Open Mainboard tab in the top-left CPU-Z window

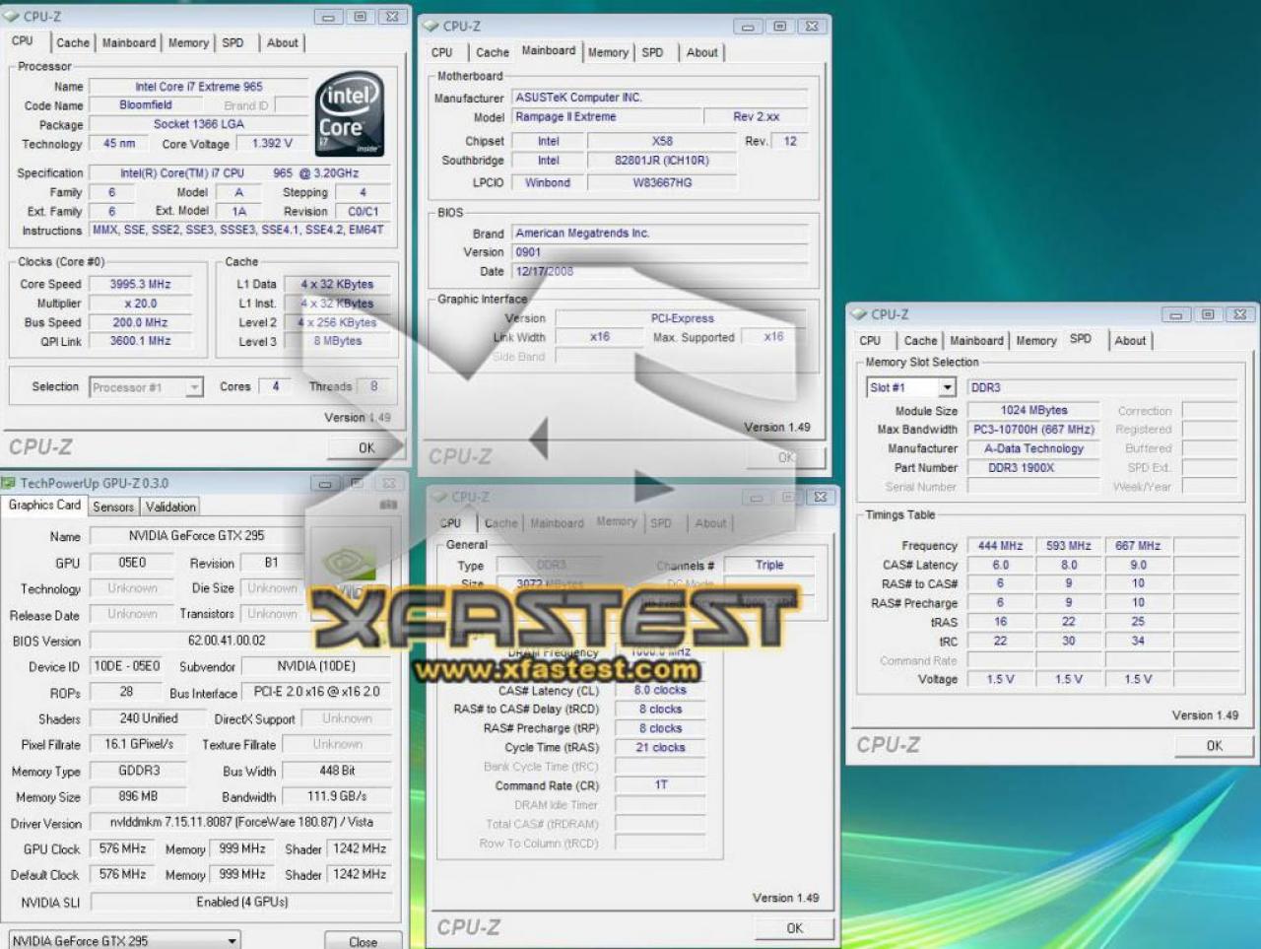(x=129, y=42)
